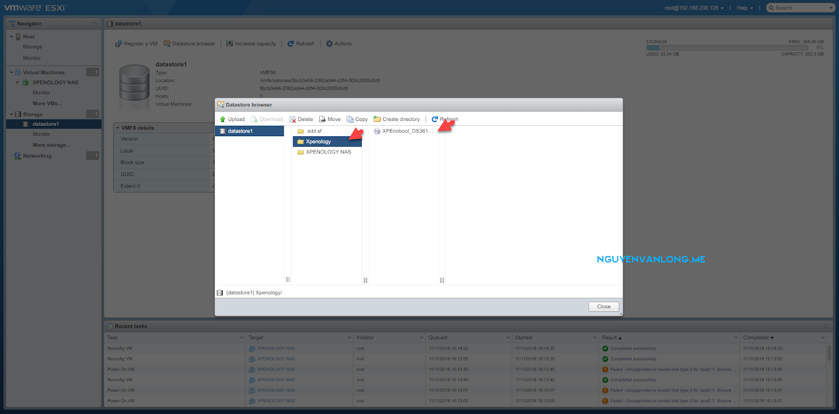Screen dimensions: 839x414
Task: Click Register a VM toolbar icon
Action: (x=119, y=44)
